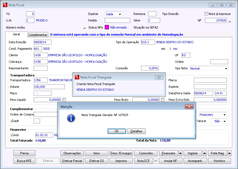The height and width of the screenshot is (169, 238).
Task: Expand the arrow next to the Imprimir button
Action: (x=205, y=153)
